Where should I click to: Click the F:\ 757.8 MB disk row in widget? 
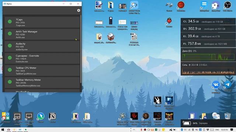(x=208, y=44)
